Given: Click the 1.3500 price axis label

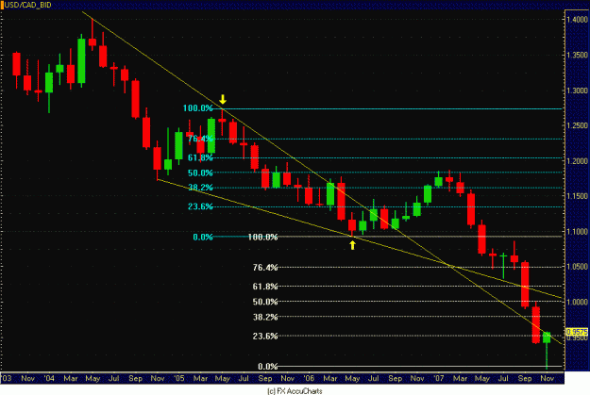Looking at the screenshot, I should point(578,55).
